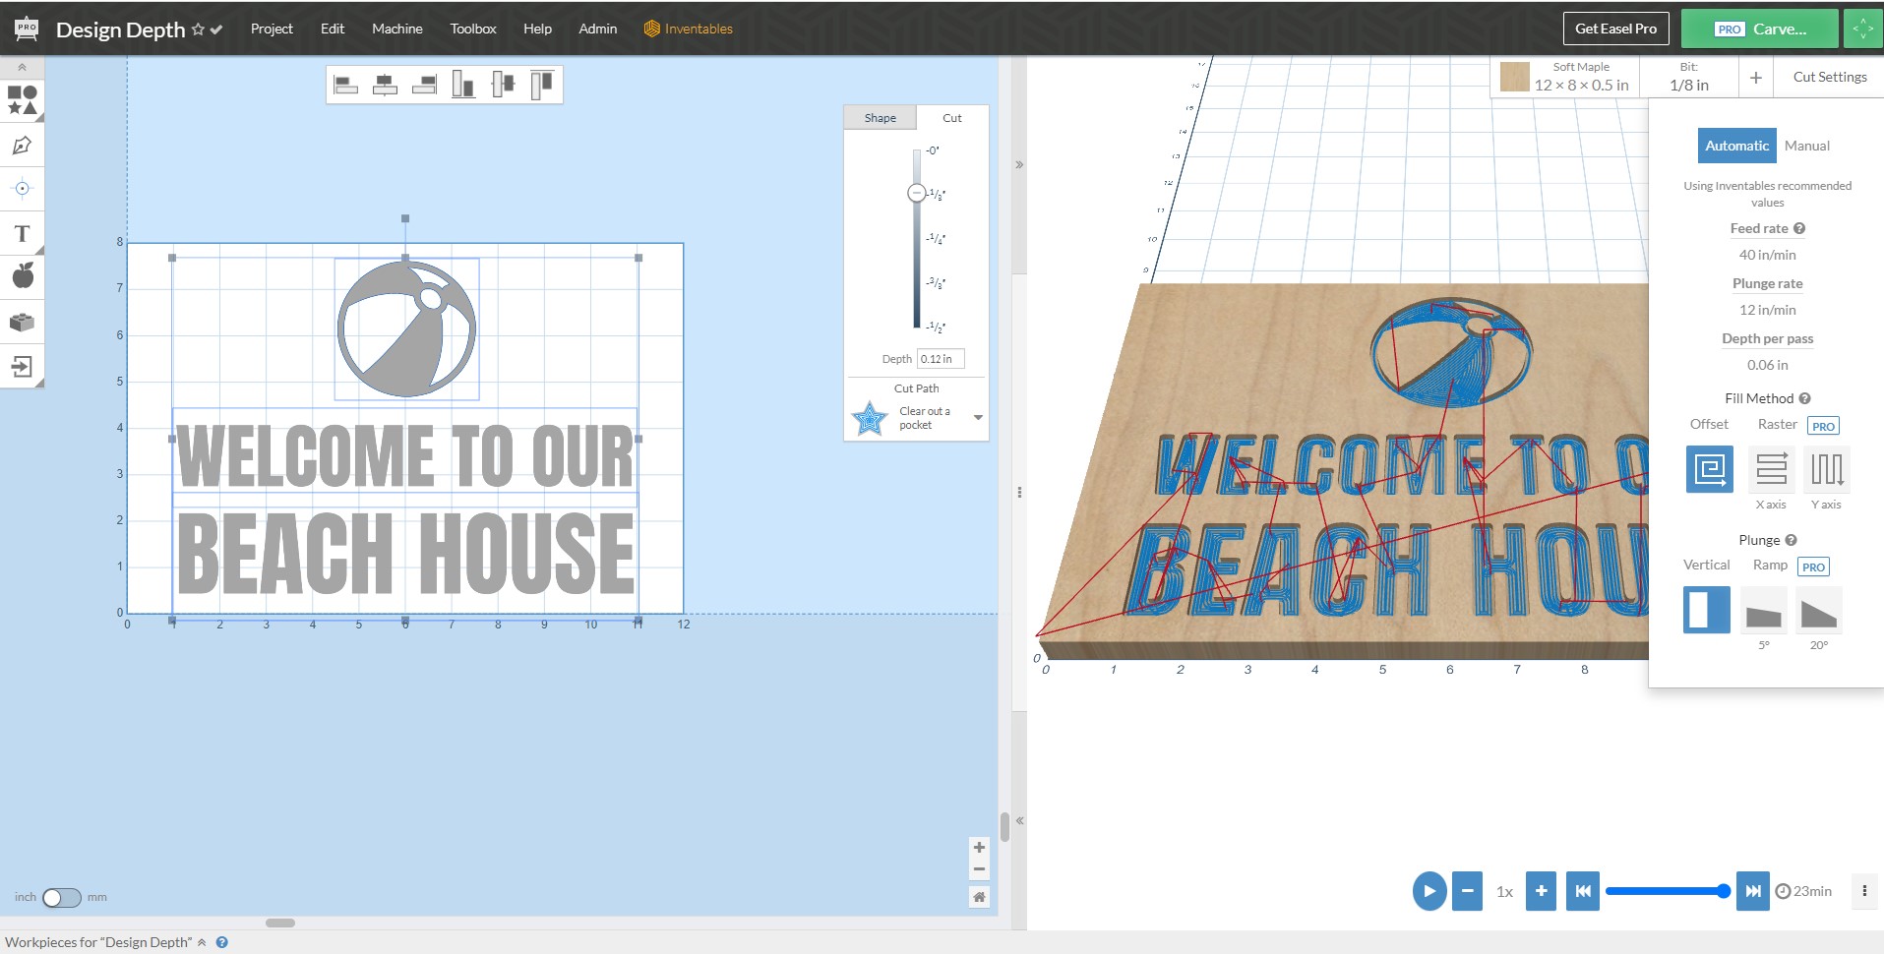Choose the Text tool
1884x954 pixels.
[22, 234]
